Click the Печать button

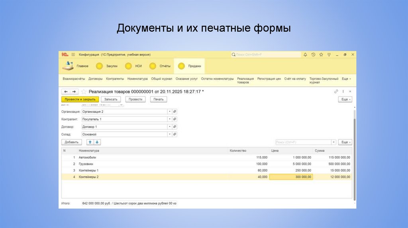[159, 99]
